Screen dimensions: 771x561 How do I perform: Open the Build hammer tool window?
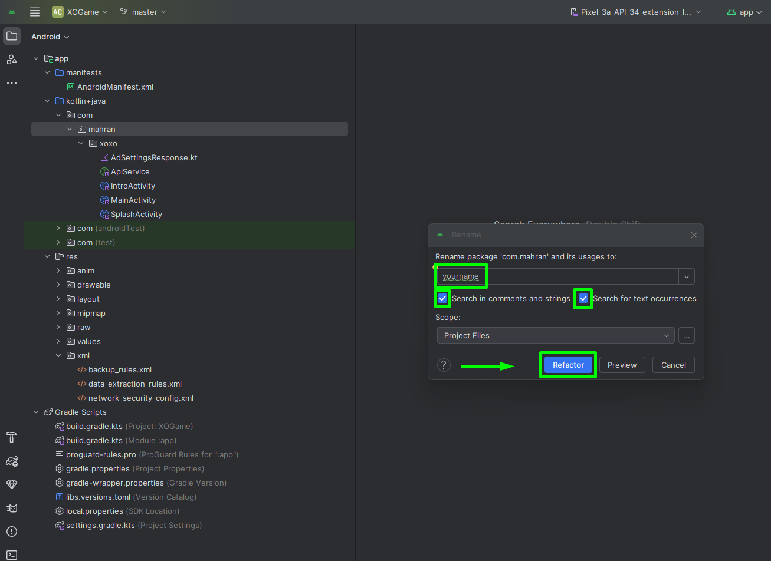pos(12,437)
